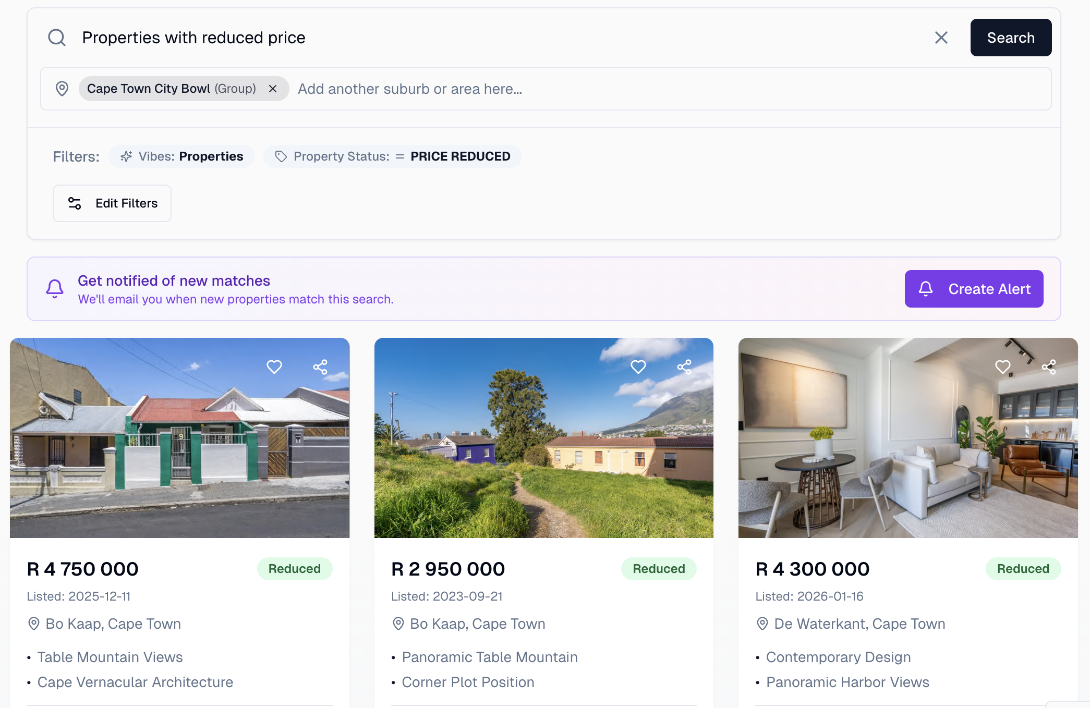Screen dimensions: 1090x708
Task: Remove the Cape Town City Bowl chip
Action: point(273,89)
